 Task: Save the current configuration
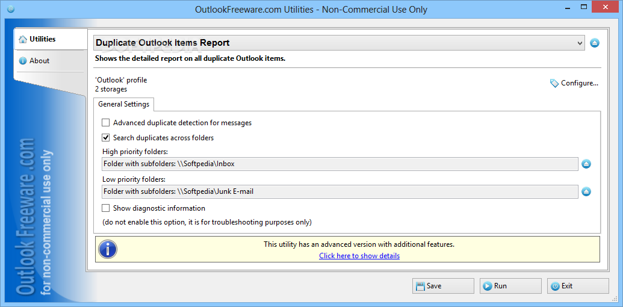pyautogui.click(x=444, y=286)
